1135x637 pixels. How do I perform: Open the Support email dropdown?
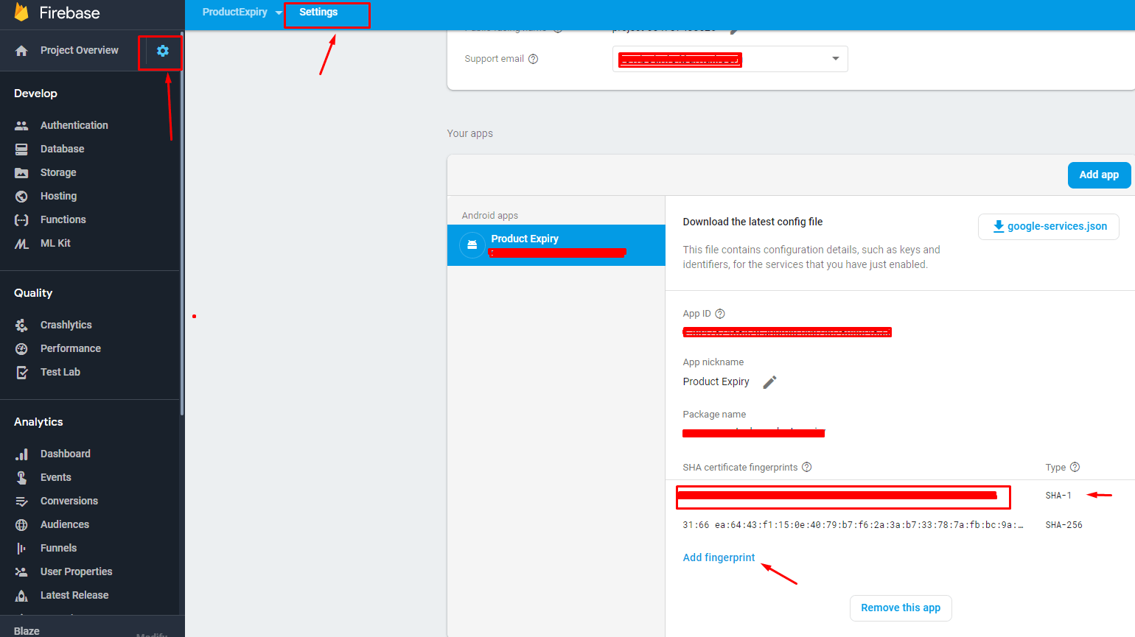pyautogui.click(x=835, y=59)
